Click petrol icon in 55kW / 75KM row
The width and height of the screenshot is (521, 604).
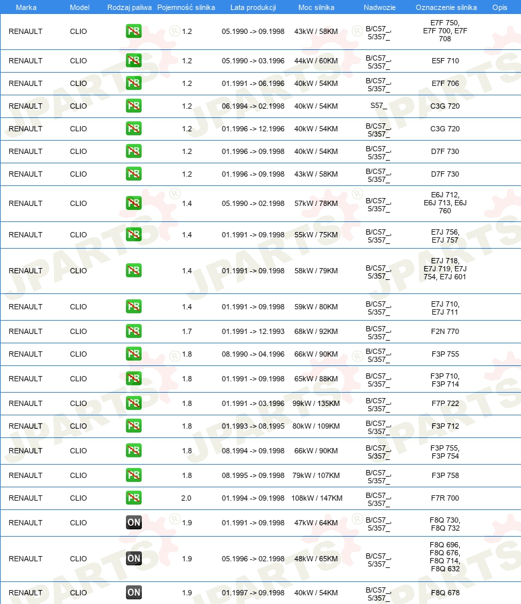tap(134, 235)
